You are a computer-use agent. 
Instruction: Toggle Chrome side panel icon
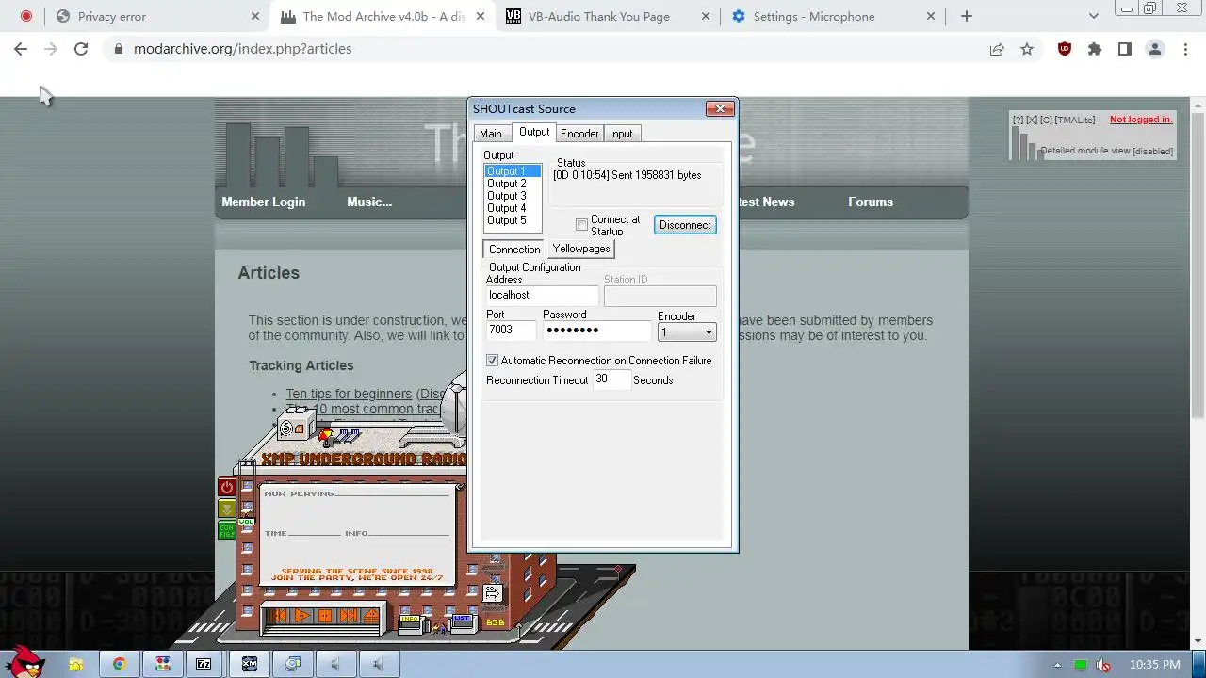[1125, 49]
